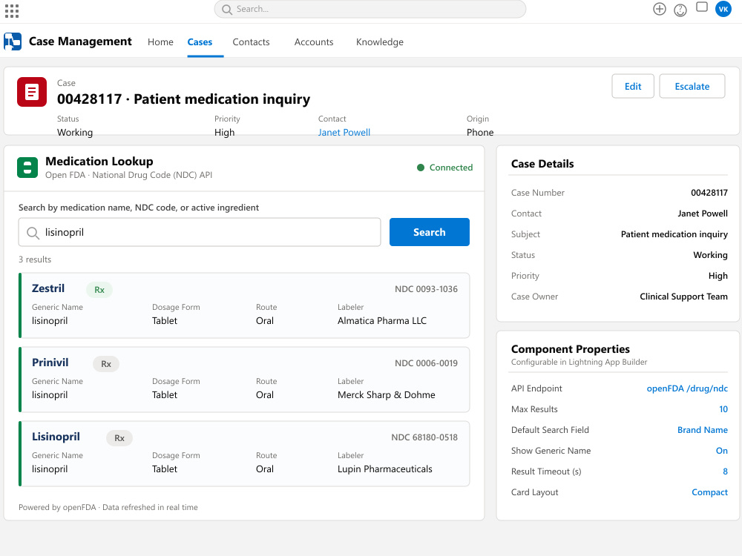Click the Brand Name default search value
The width and height of the screenshot is (742, 556).
tap(702, 430)
